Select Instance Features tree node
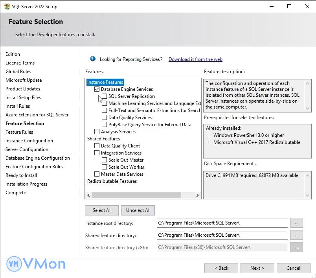This screenshot has width=316, height=278. (x=105, y=82)
